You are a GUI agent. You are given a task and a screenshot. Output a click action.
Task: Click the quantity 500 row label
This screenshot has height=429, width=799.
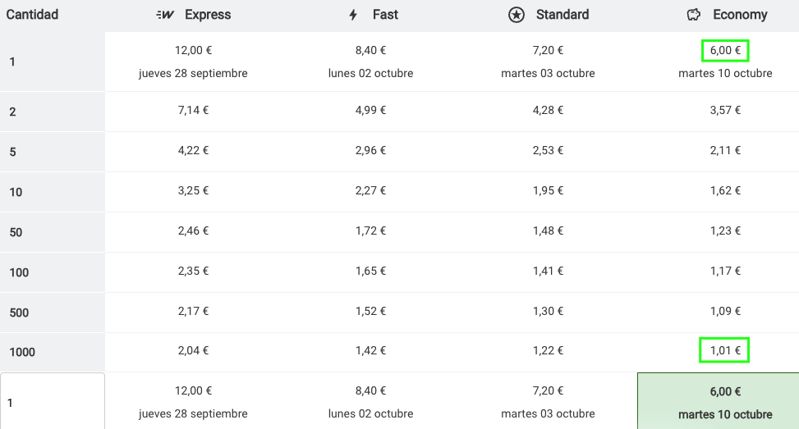coord(19,313)
